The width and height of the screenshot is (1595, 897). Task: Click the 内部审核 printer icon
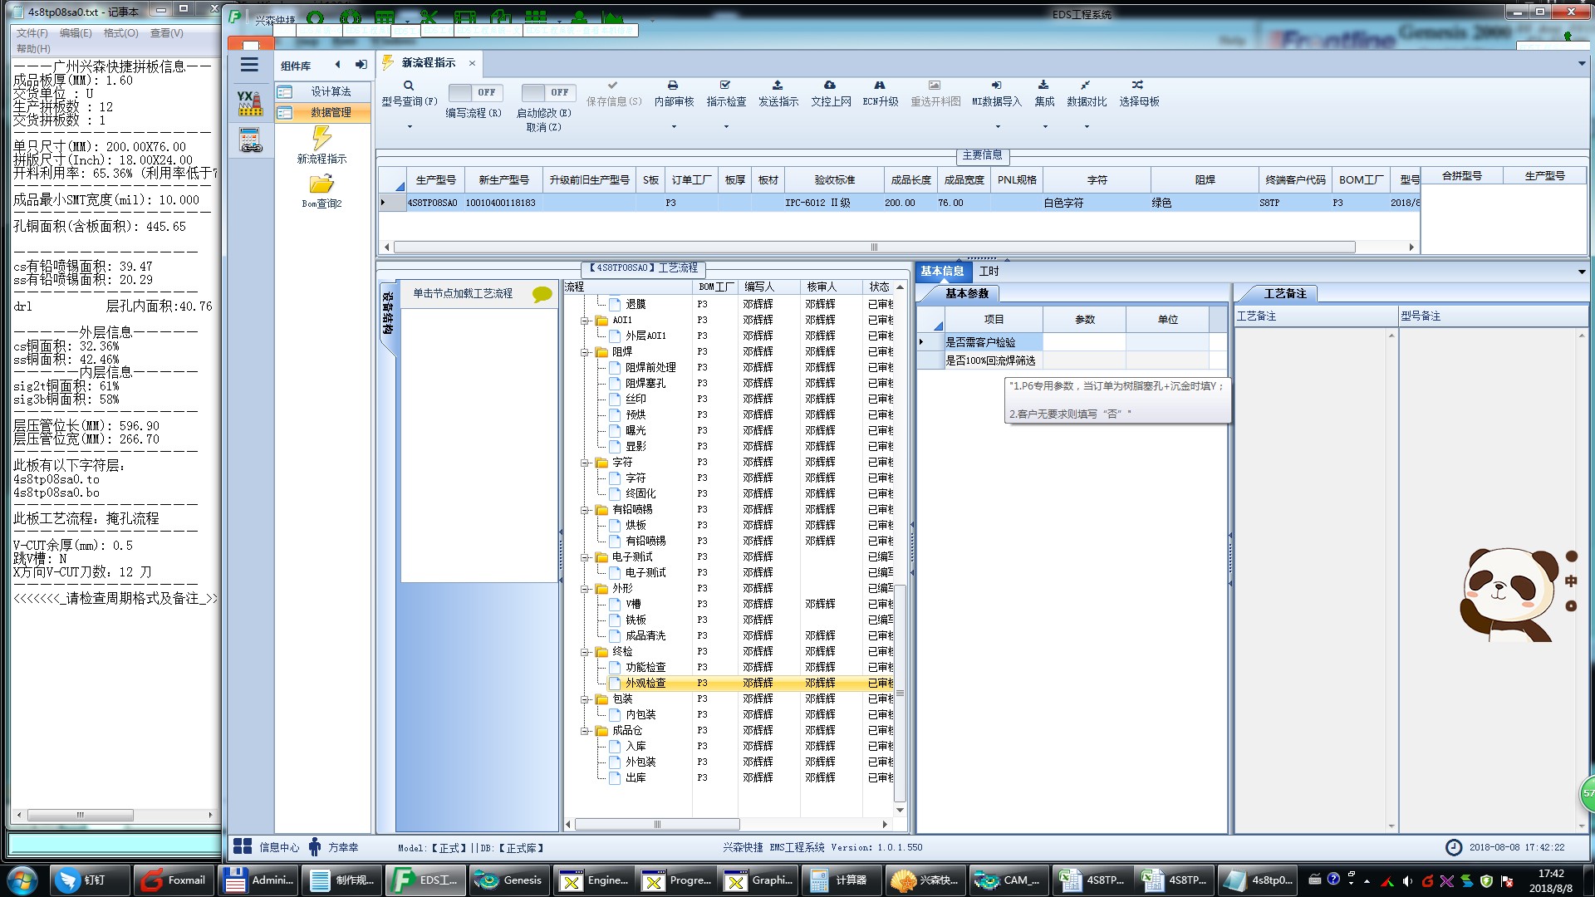(673, 86)
